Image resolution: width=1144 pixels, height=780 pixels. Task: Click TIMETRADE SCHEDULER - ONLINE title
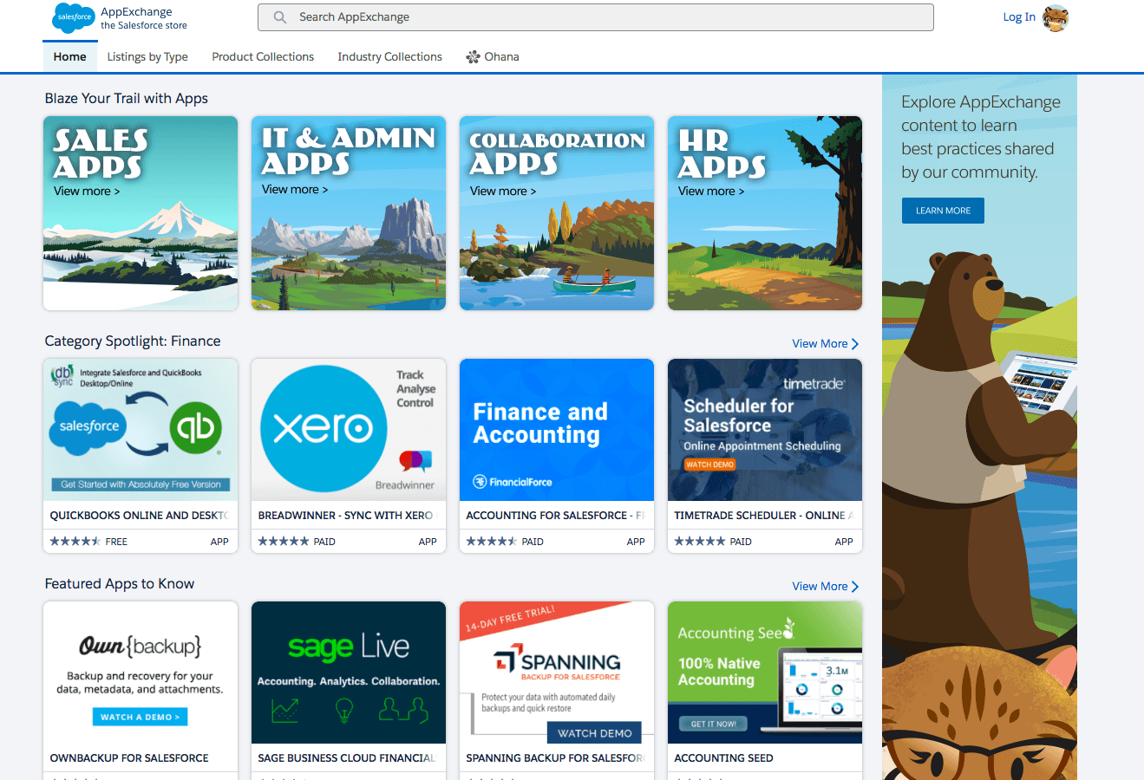tap(764, 516)
